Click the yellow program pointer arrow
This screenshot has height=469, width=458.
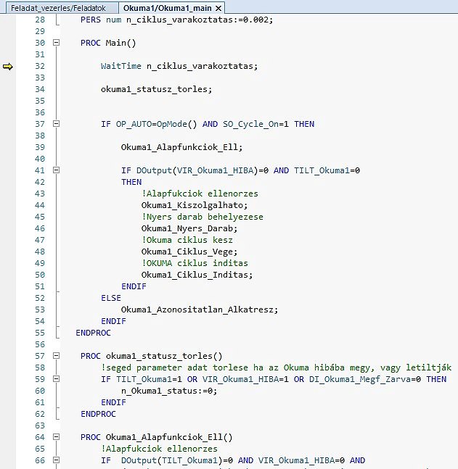[x=8, y=67]
